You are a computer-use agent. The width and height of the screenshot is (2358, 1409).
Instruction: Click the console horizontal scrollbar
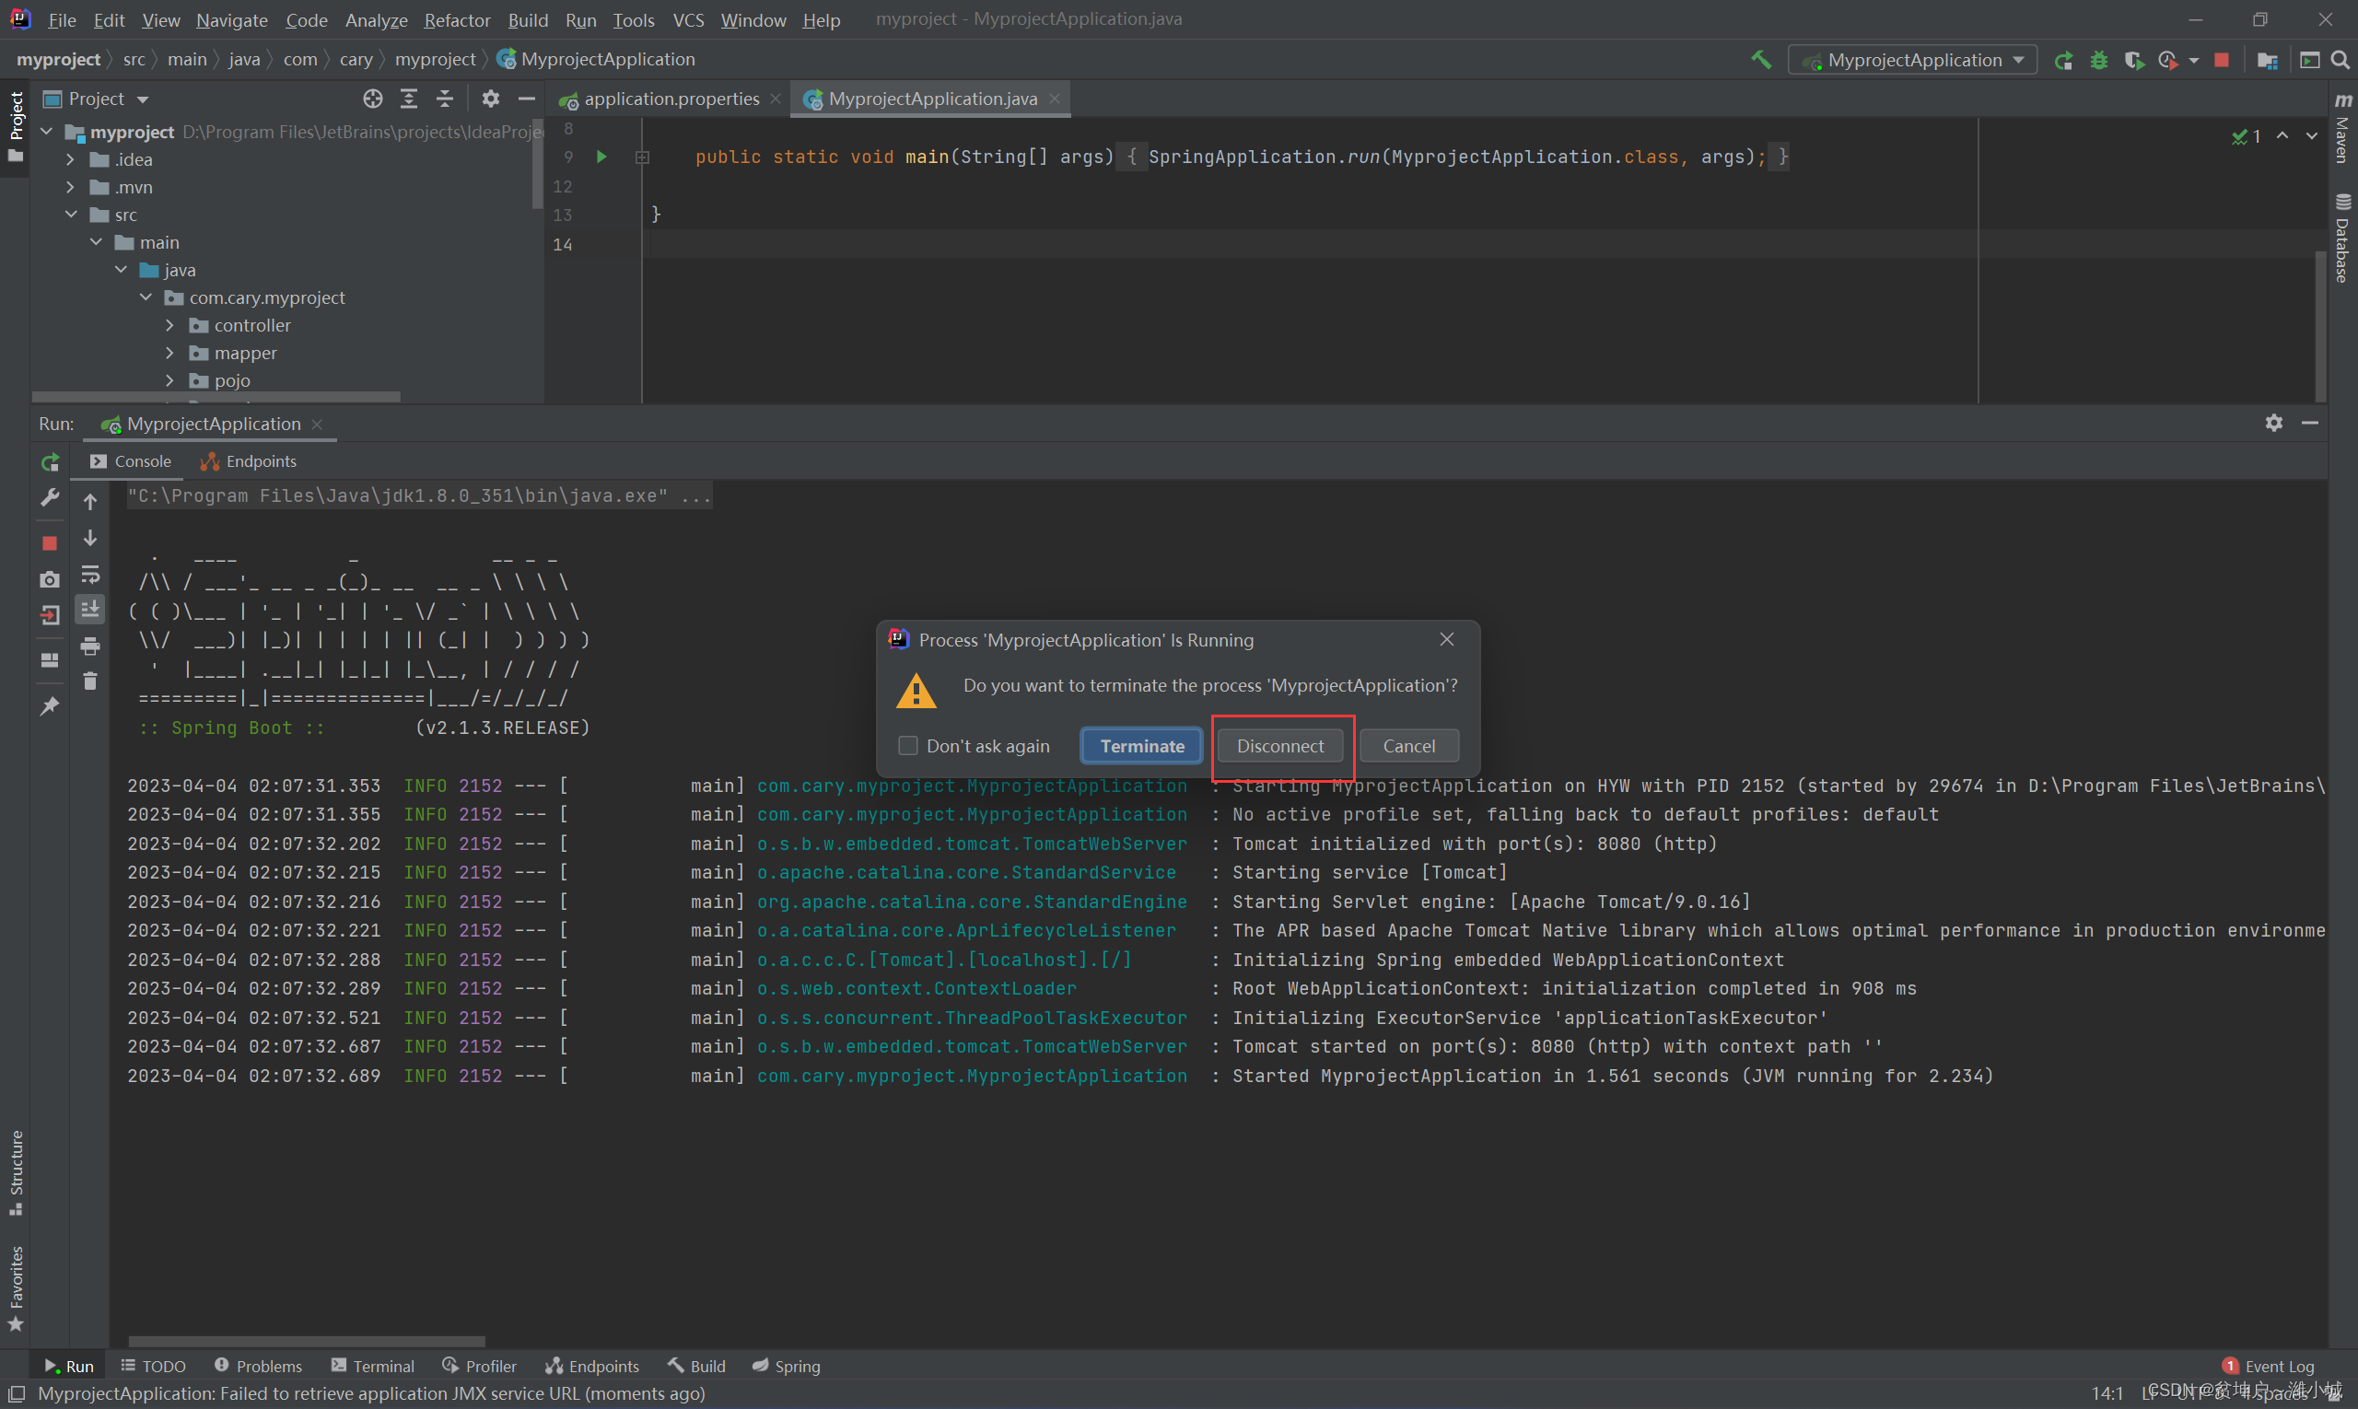(306, 1342)
